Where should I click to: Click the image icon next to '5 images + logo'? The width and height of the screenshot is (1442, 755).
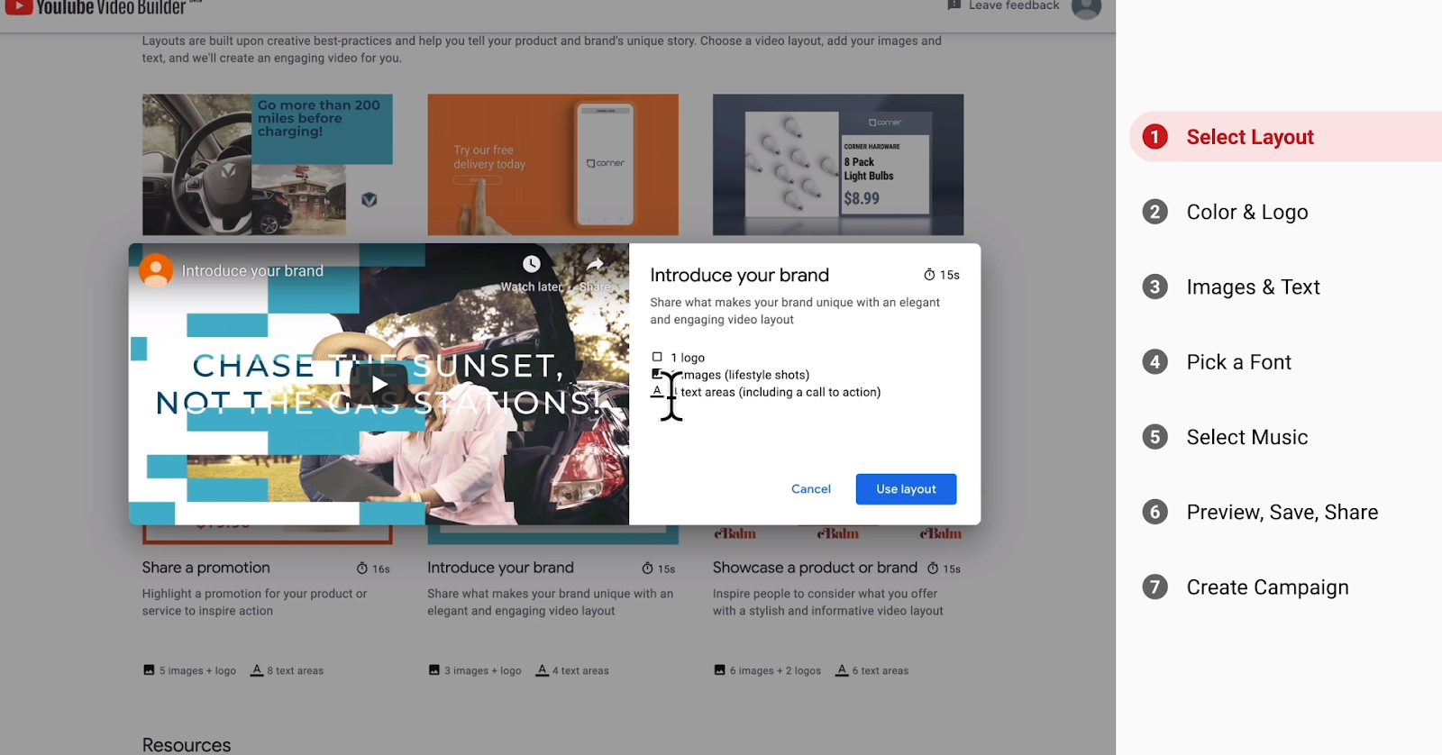[x=149, y=670]
